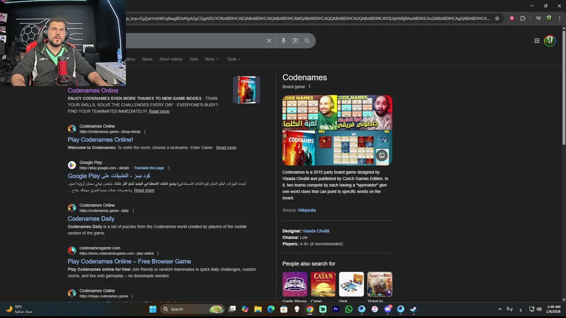
Task: Open the volume icon in the system tray
Action: 539,309
